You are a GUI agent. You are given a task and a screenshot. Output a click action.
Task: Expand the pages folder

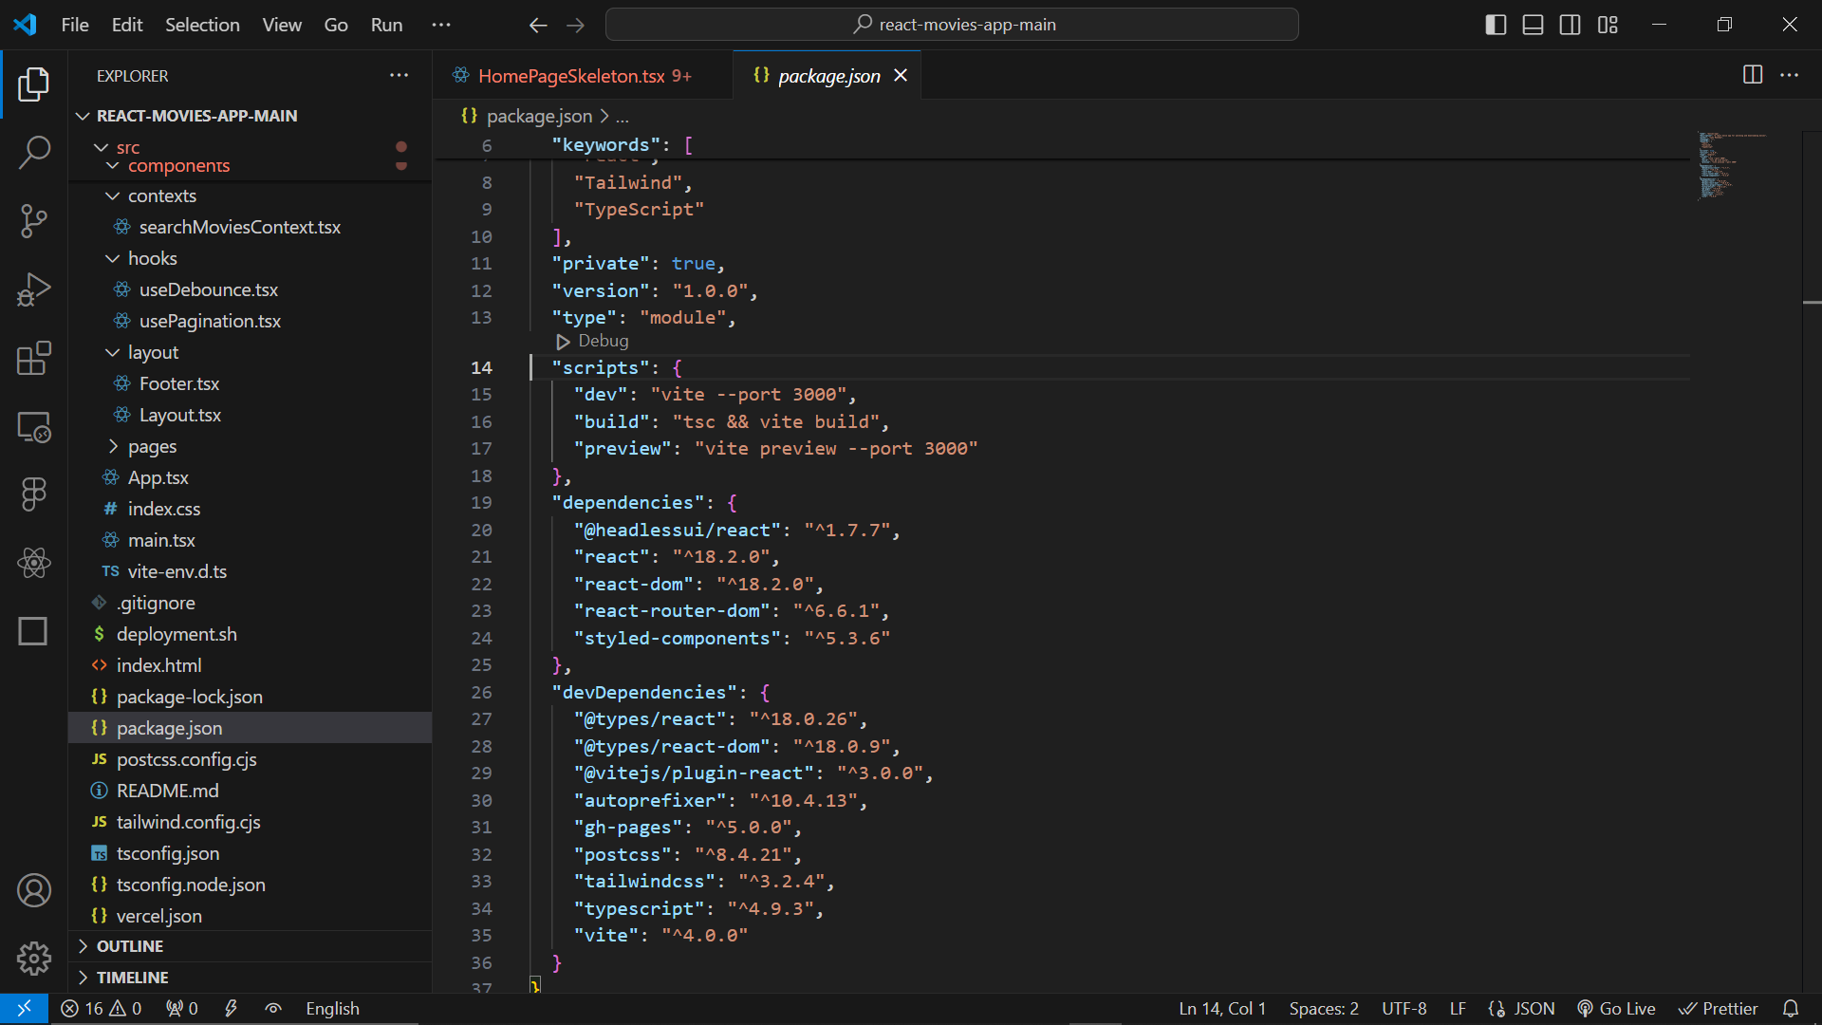click(152, 446)
